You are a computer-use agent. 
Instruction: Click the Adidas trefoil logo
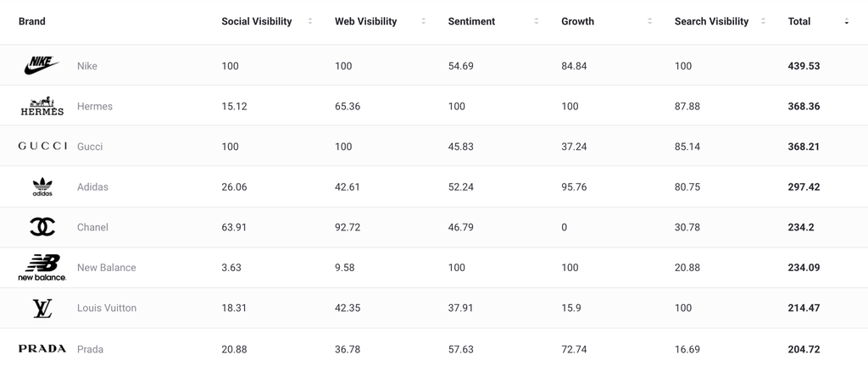[x=42, y=186]
